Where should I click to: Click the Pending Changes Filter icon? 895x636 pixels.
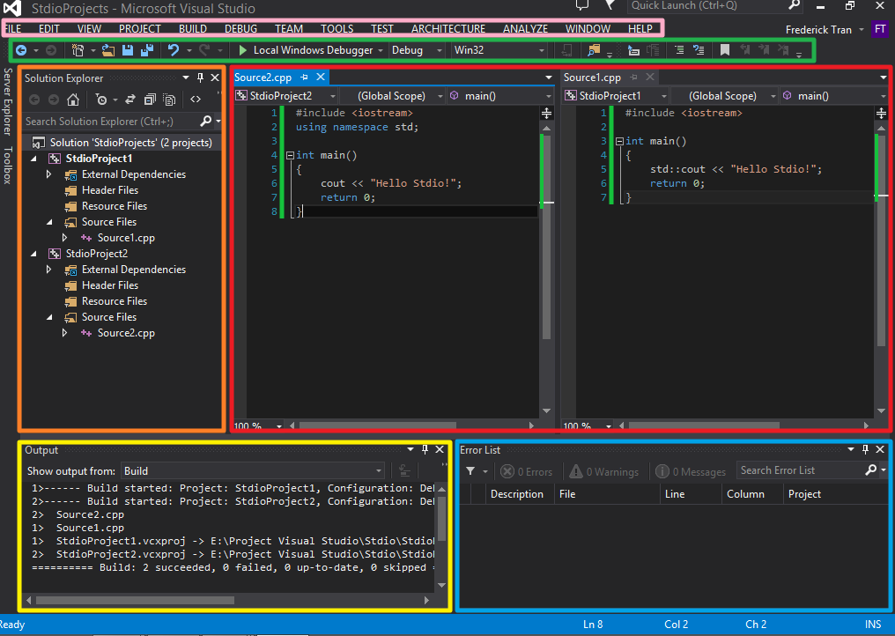101,100
